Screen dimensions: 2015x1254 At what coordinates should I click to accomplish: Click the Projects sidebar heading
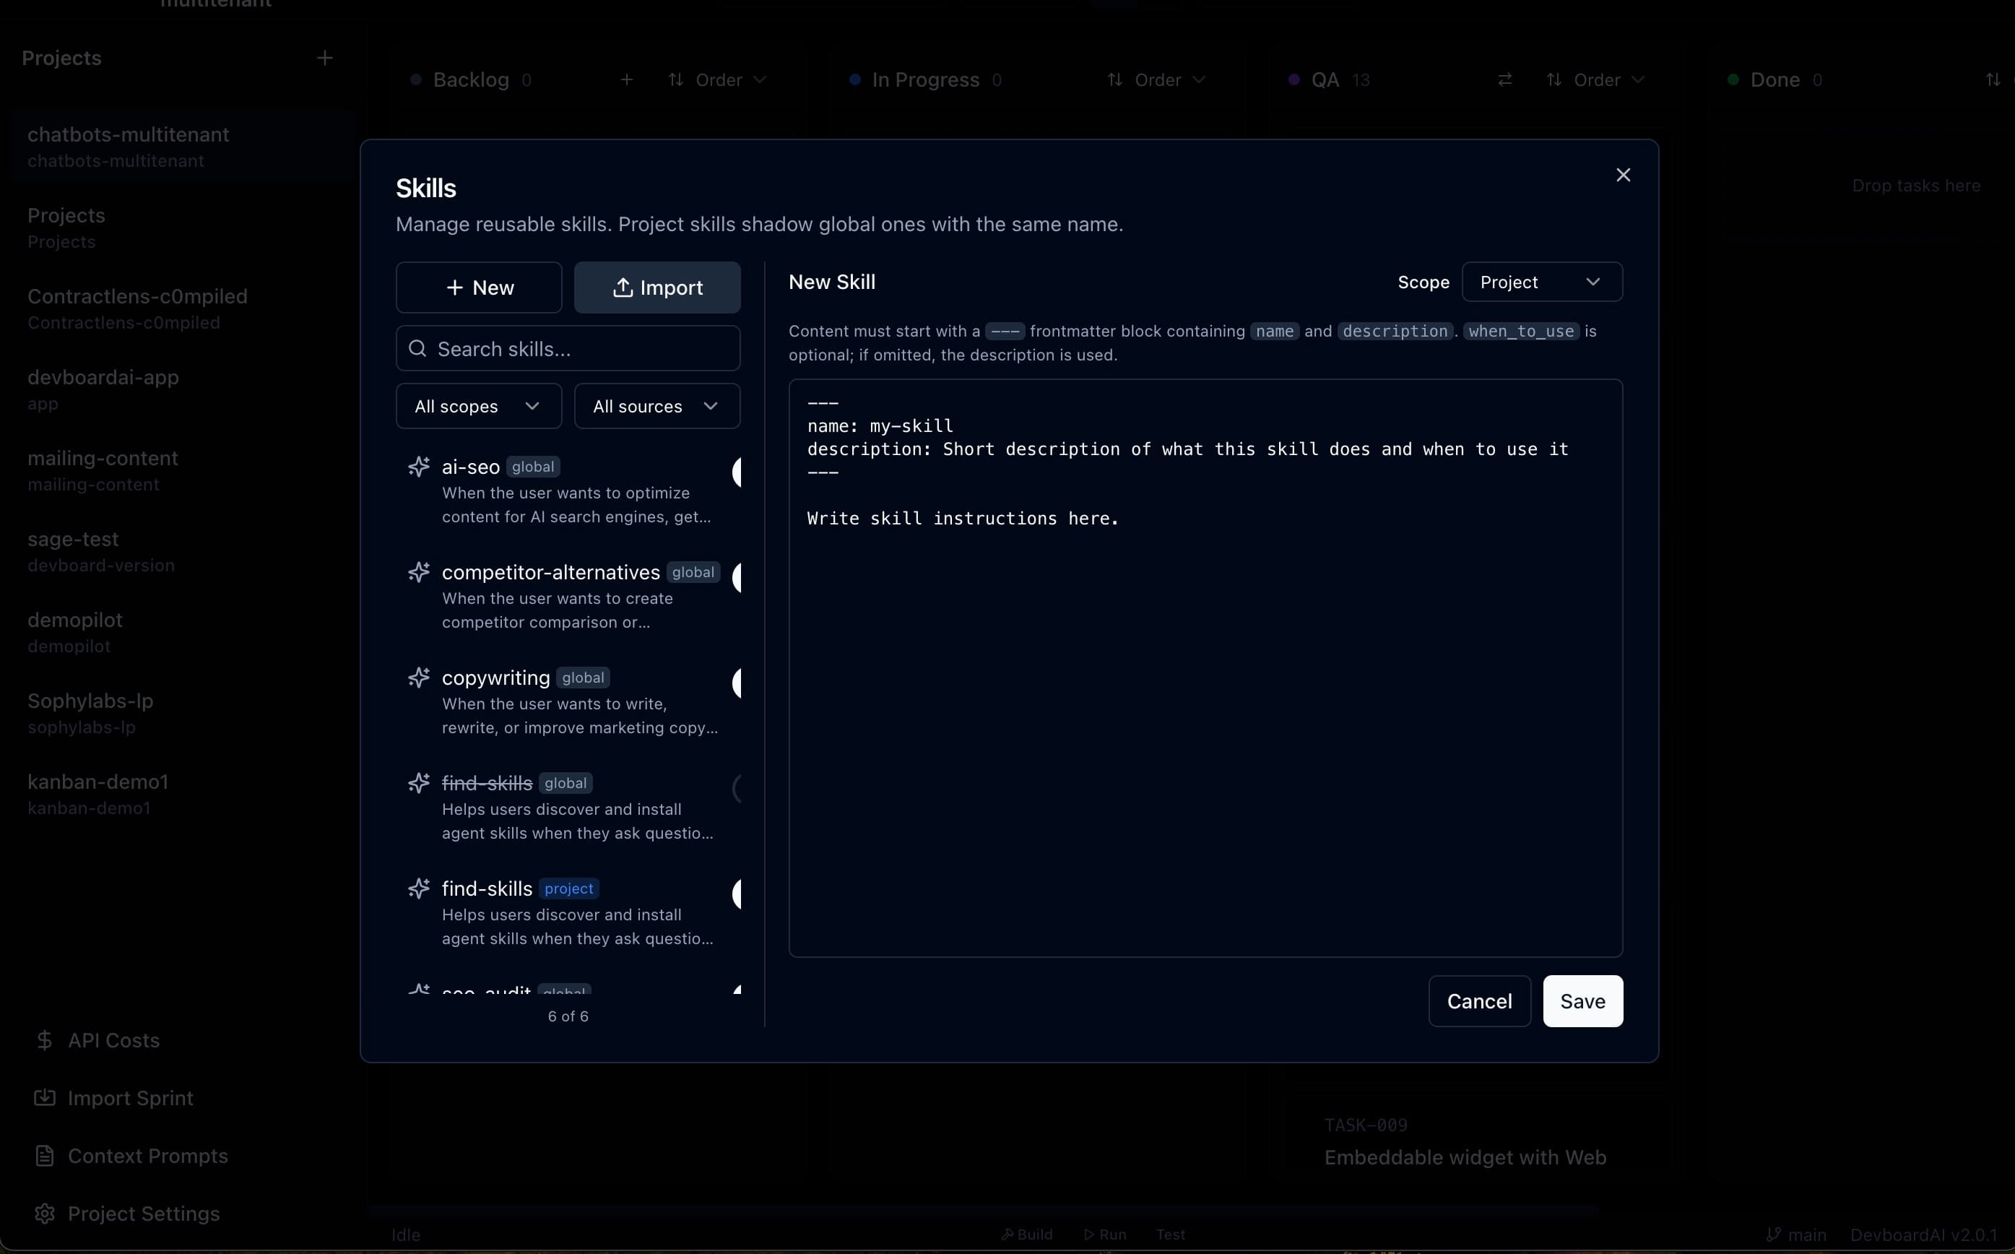click(x=61, y=58)
